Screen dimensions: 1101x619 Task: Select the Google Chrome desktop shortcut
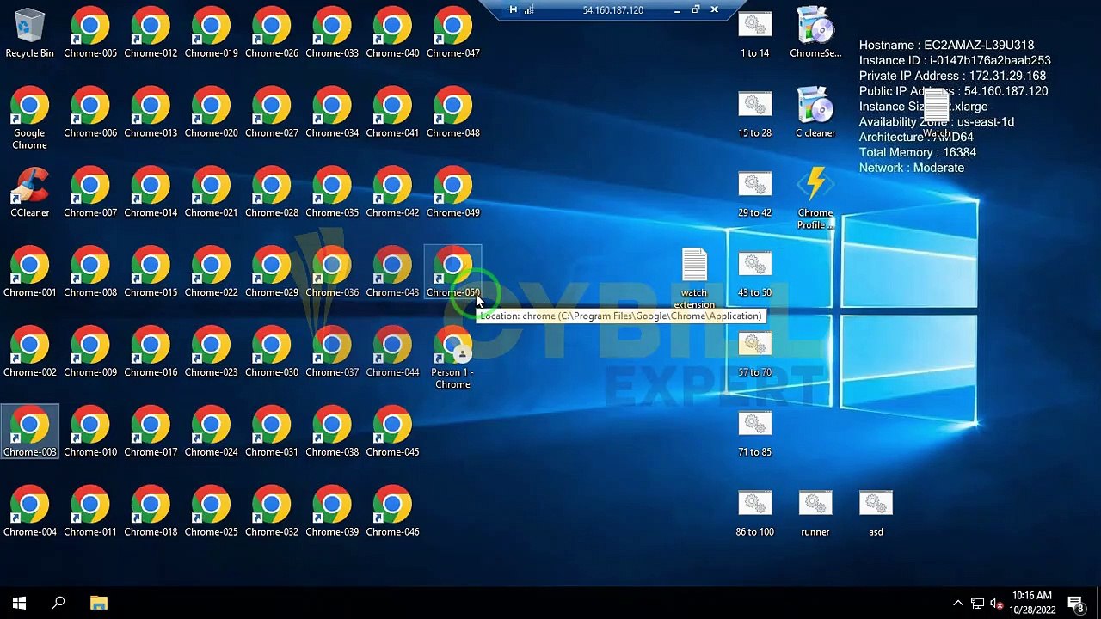click(x=29, y=119)
